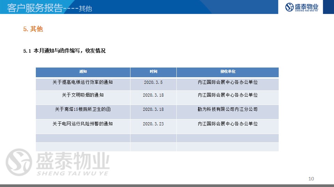Select the cell 关于提高电梯运行效率的通知
Image resolution: width=334 pixels, height=187 pixels.
pos(83,83)
